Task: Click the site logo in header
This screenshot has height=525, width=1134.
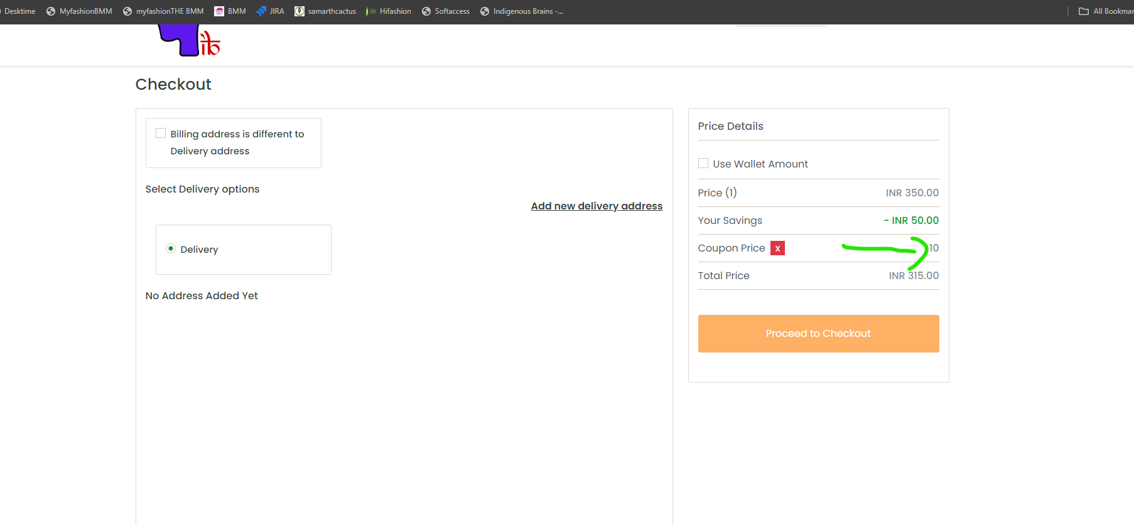Action: (188, 40)
